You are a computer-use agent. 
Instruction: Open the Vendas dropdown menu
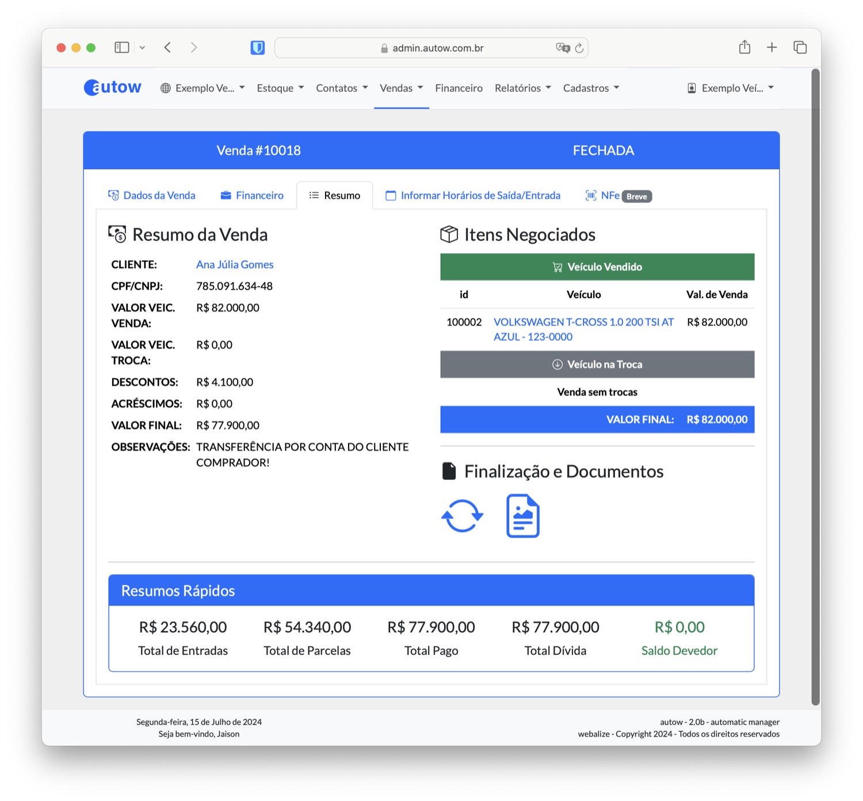tap(402, 88)
